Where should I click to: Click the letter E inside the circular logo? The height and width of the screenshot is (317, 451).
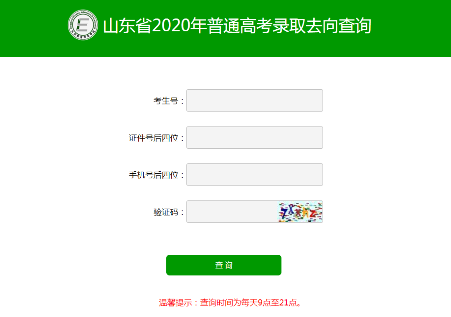click(x=83, y=25)
